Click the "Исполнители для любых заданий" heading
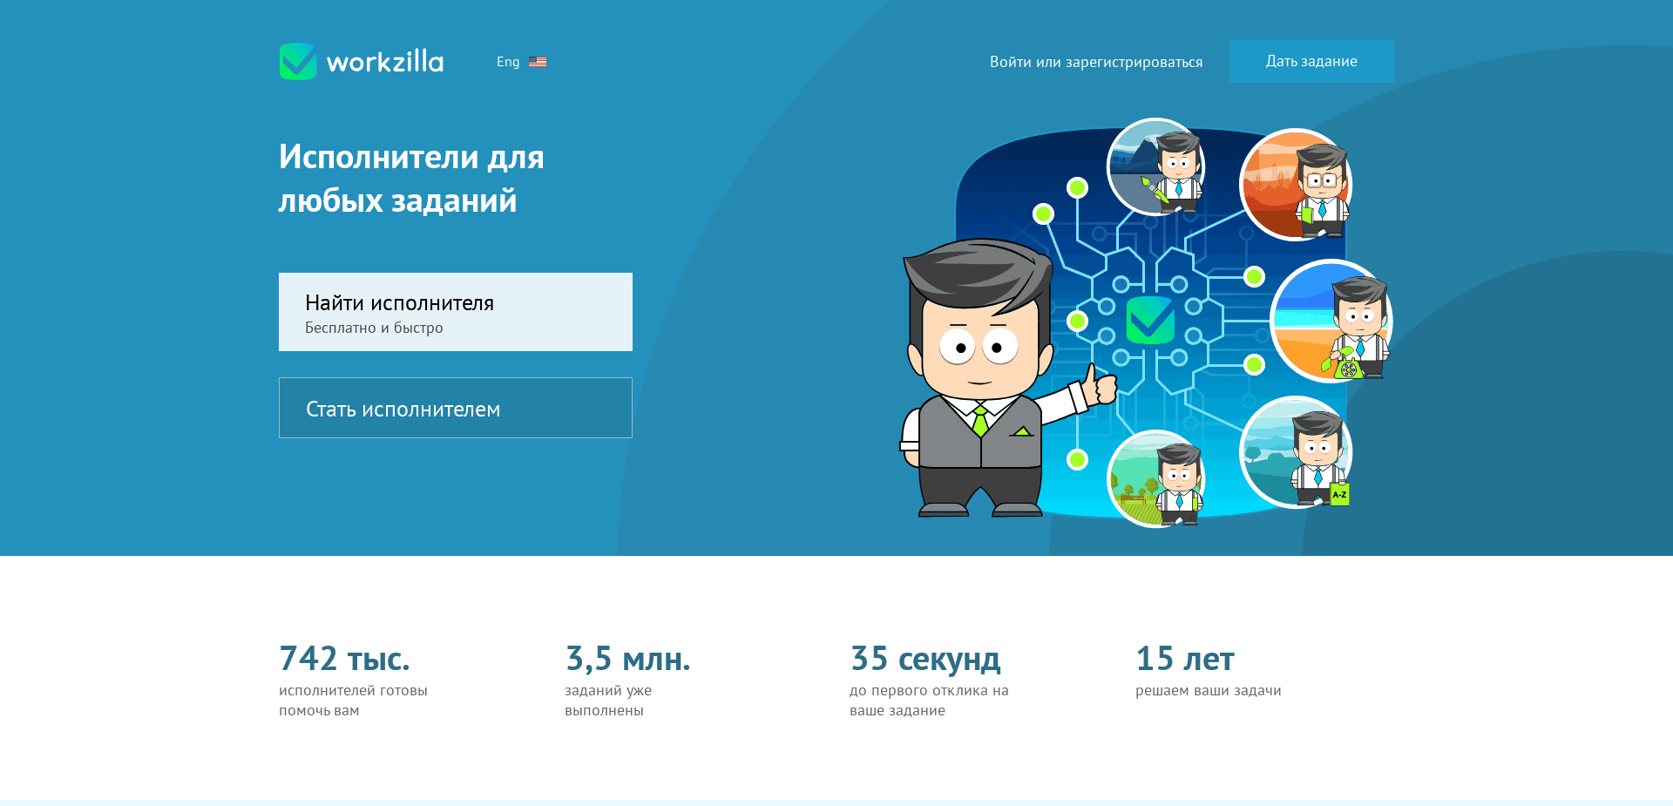This screenshot has width=1673, height=806. (411, 179)
